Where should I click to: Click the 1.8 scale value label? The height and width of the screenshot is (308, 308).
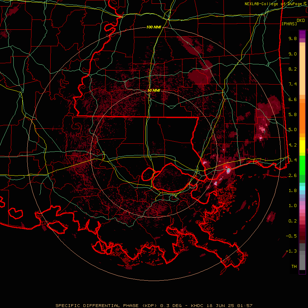click(x=293, y=191)
